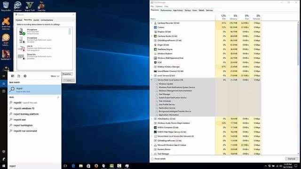The height and width of the screenshot is (169, 301).
Task: Select the 'regedit run command' search suggestion
Action: click(x=34, y=131)
